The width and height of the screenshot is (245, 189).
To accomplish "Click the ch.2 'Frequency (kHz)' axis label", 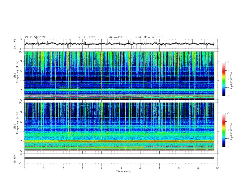I will (17, 123).
